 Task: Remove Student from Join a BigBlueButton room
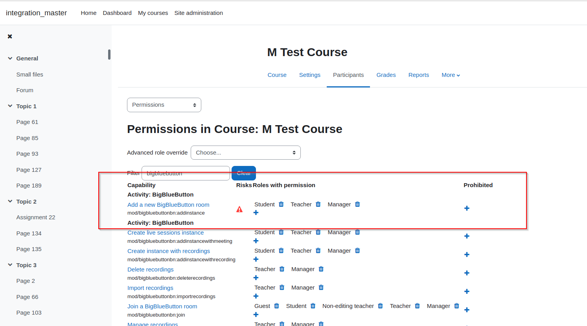click(x=313, y=306)
